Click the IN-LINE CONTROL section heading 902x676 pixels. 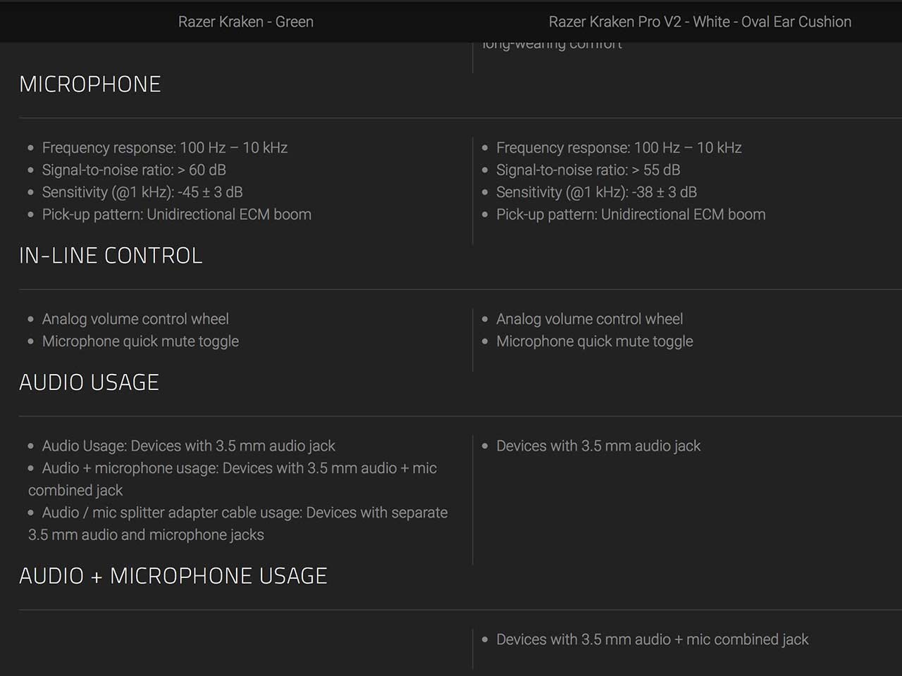tap(111, 256)
